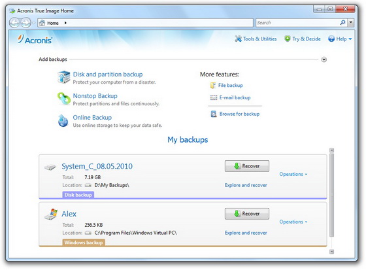This screenshot has height=270, width=366.
Task: Click the Browse for backup icon
Action: tap(214, 114)
